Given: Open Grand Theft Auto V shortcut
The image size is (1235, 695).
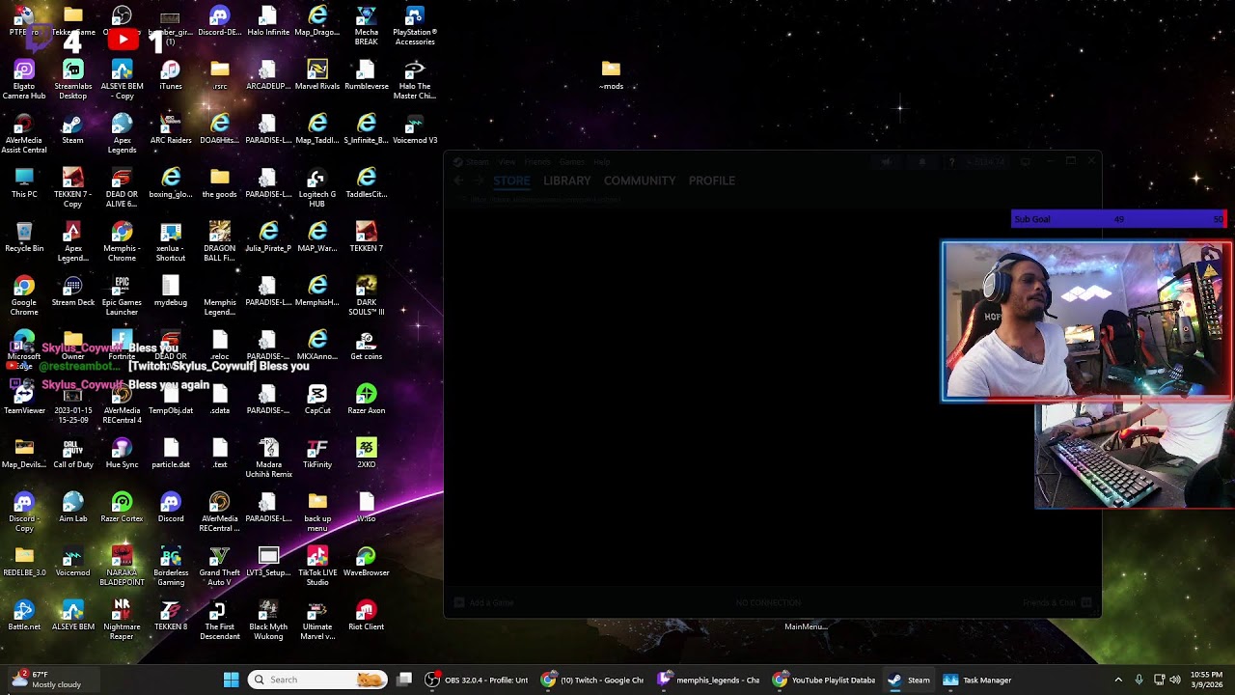Looking at the screenshot, I should tap(219, 566).
